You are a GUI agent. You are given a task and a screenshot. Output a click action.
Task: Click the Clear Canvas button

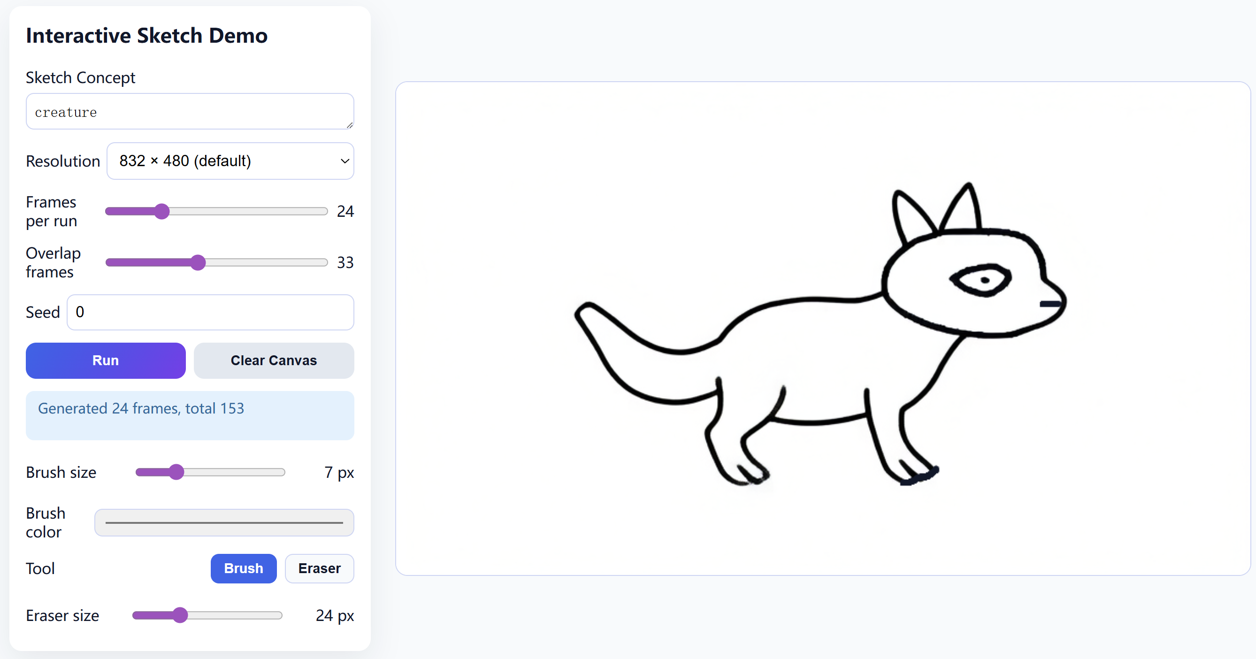click(x=274, y=360)
